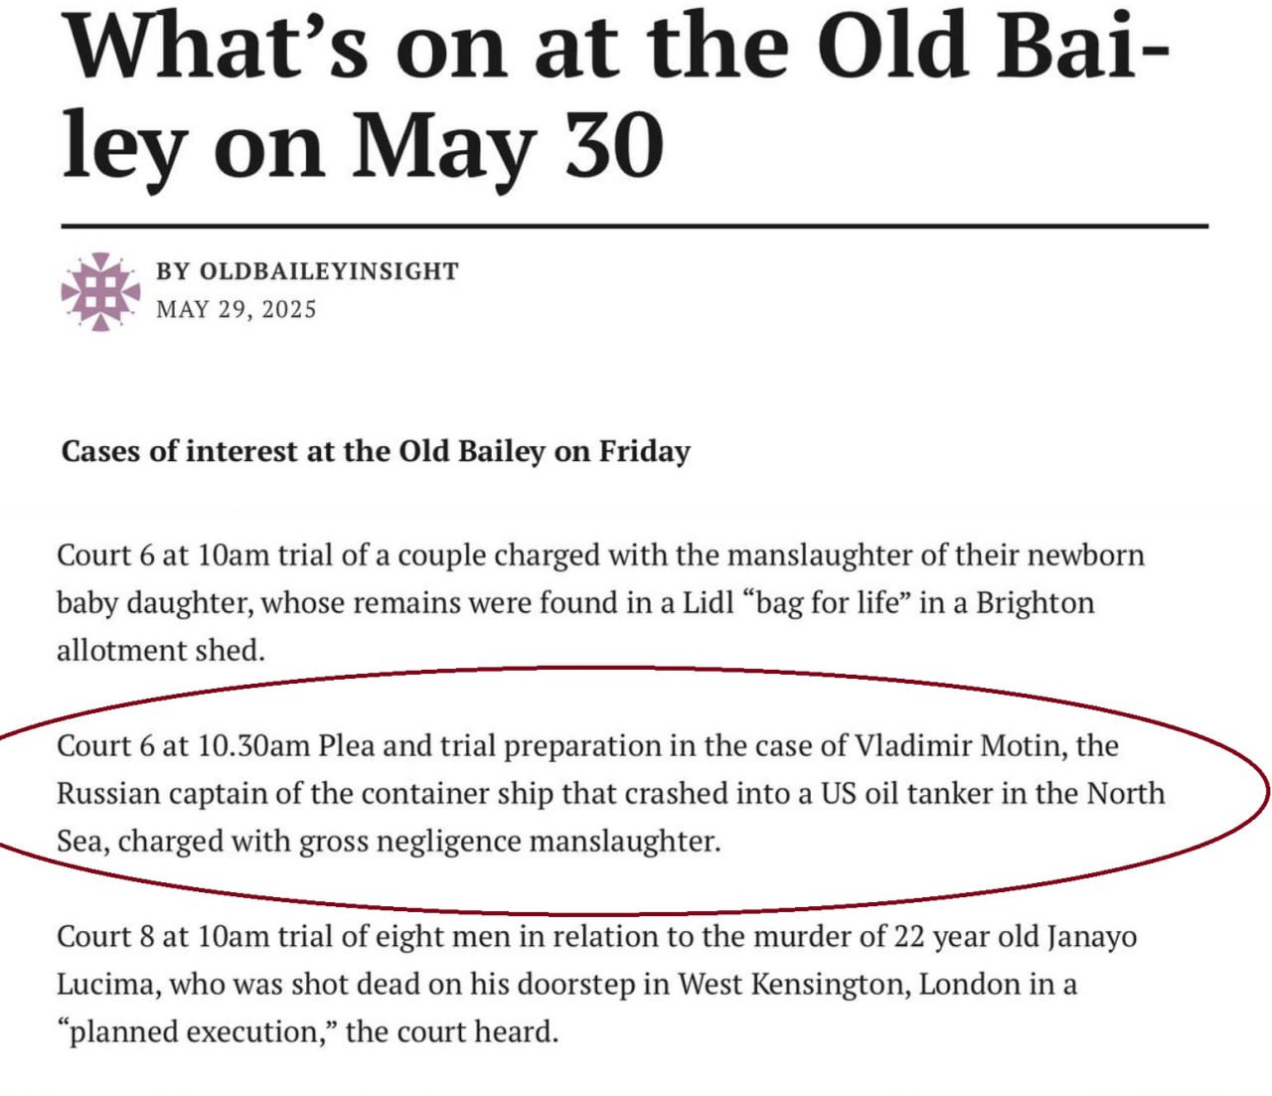This screenshot has height=1096, width=1272.
Task: Click the word Lidl in first paragraph
Action: tap(709, 603)
